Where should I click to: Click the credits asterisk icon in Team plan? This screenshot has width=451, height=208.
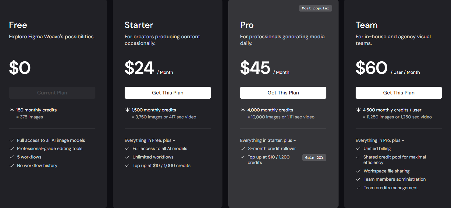coord(358,110)
